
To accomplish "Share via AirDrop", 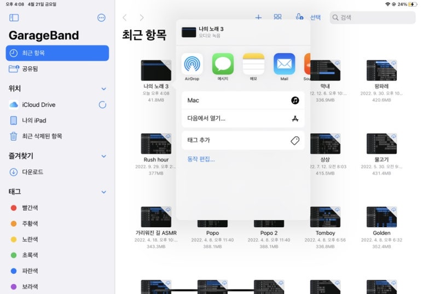I will click(x=192, y=67).
